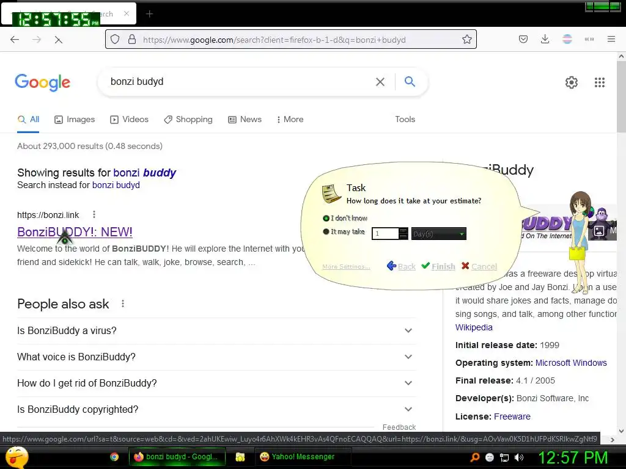626x469 pixels.
Task: Open the taskbar folder icon
Action: tap(240, 457)
